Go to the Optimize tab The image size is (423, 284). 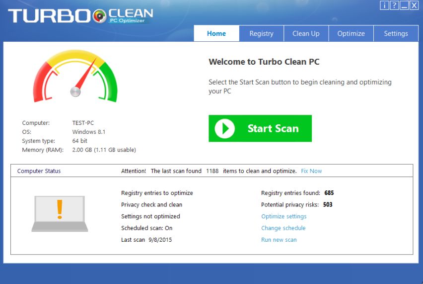point(351,33)
